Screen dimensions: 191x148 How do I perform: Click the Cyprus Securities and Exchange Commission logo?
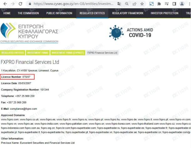click(29, 33)
